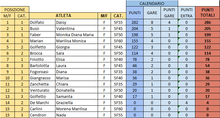Select the GARE column header
220x118 pixels.
click(x=152, y=13)
